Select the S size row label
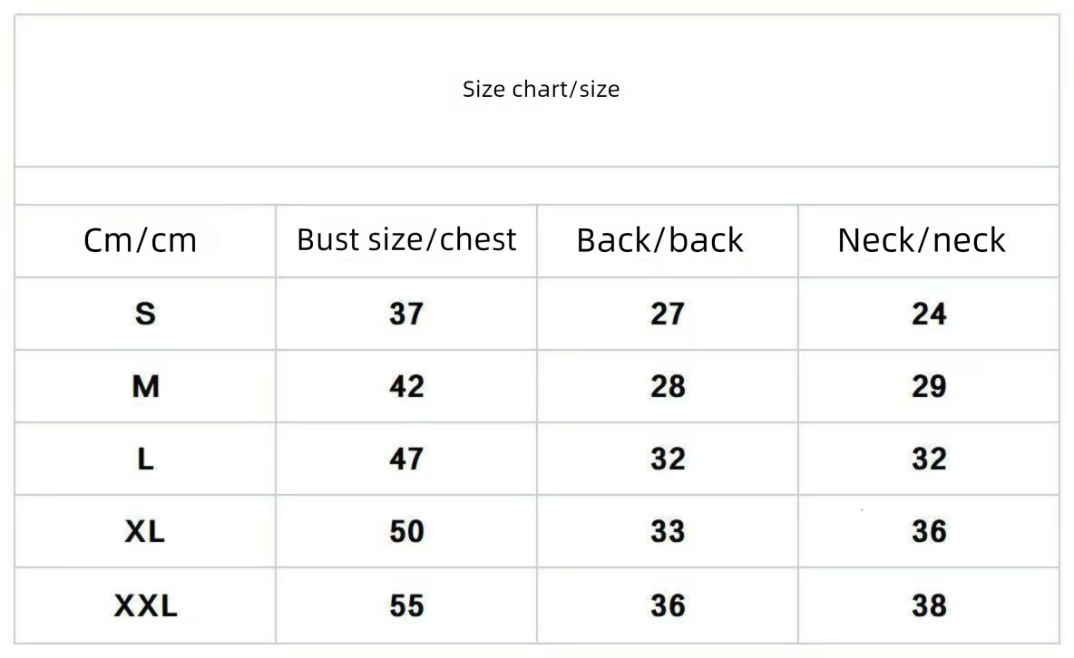1074x658 pixels. (145, 314)
